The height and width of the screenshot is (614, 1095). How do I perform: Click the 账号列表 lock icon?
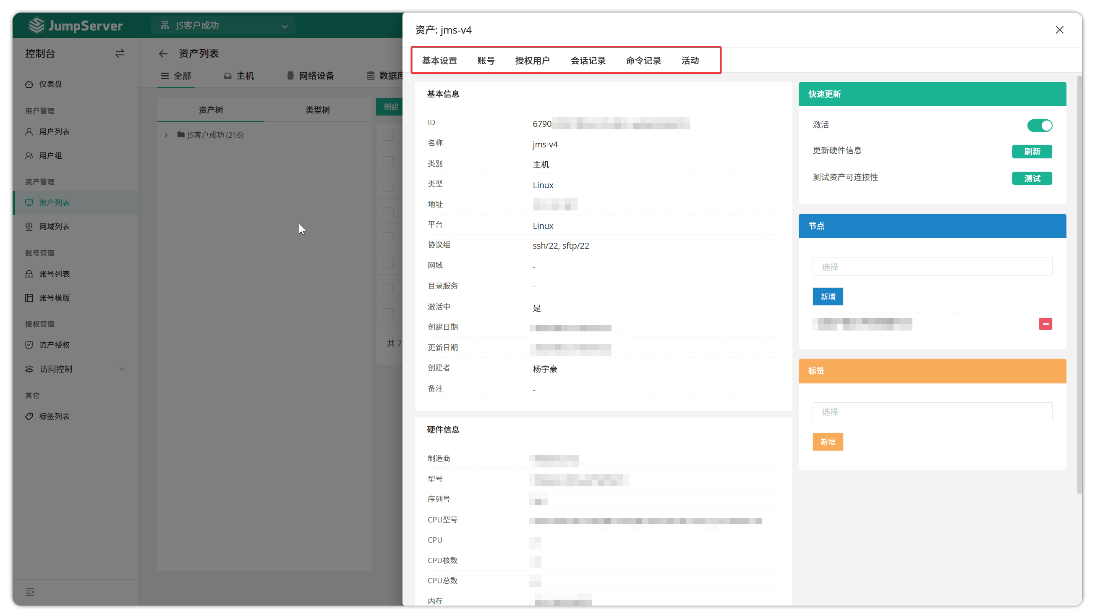click(x=29, y=274)
